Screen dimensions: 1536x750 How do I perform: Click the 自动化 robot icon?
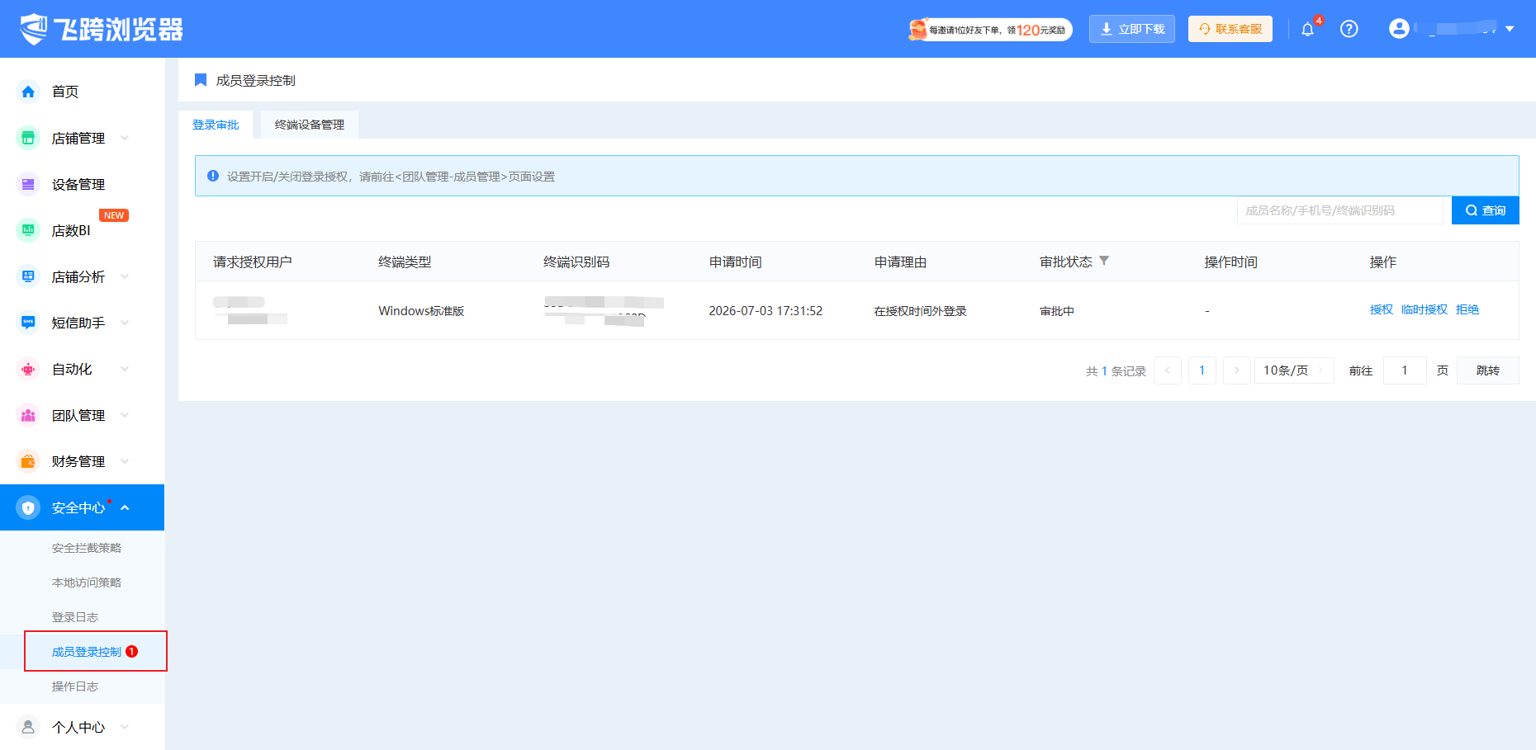[x=28, y=369]
